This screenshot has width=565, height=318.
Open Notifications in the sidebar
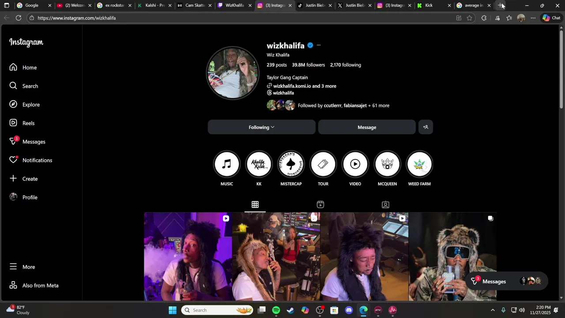31,160
